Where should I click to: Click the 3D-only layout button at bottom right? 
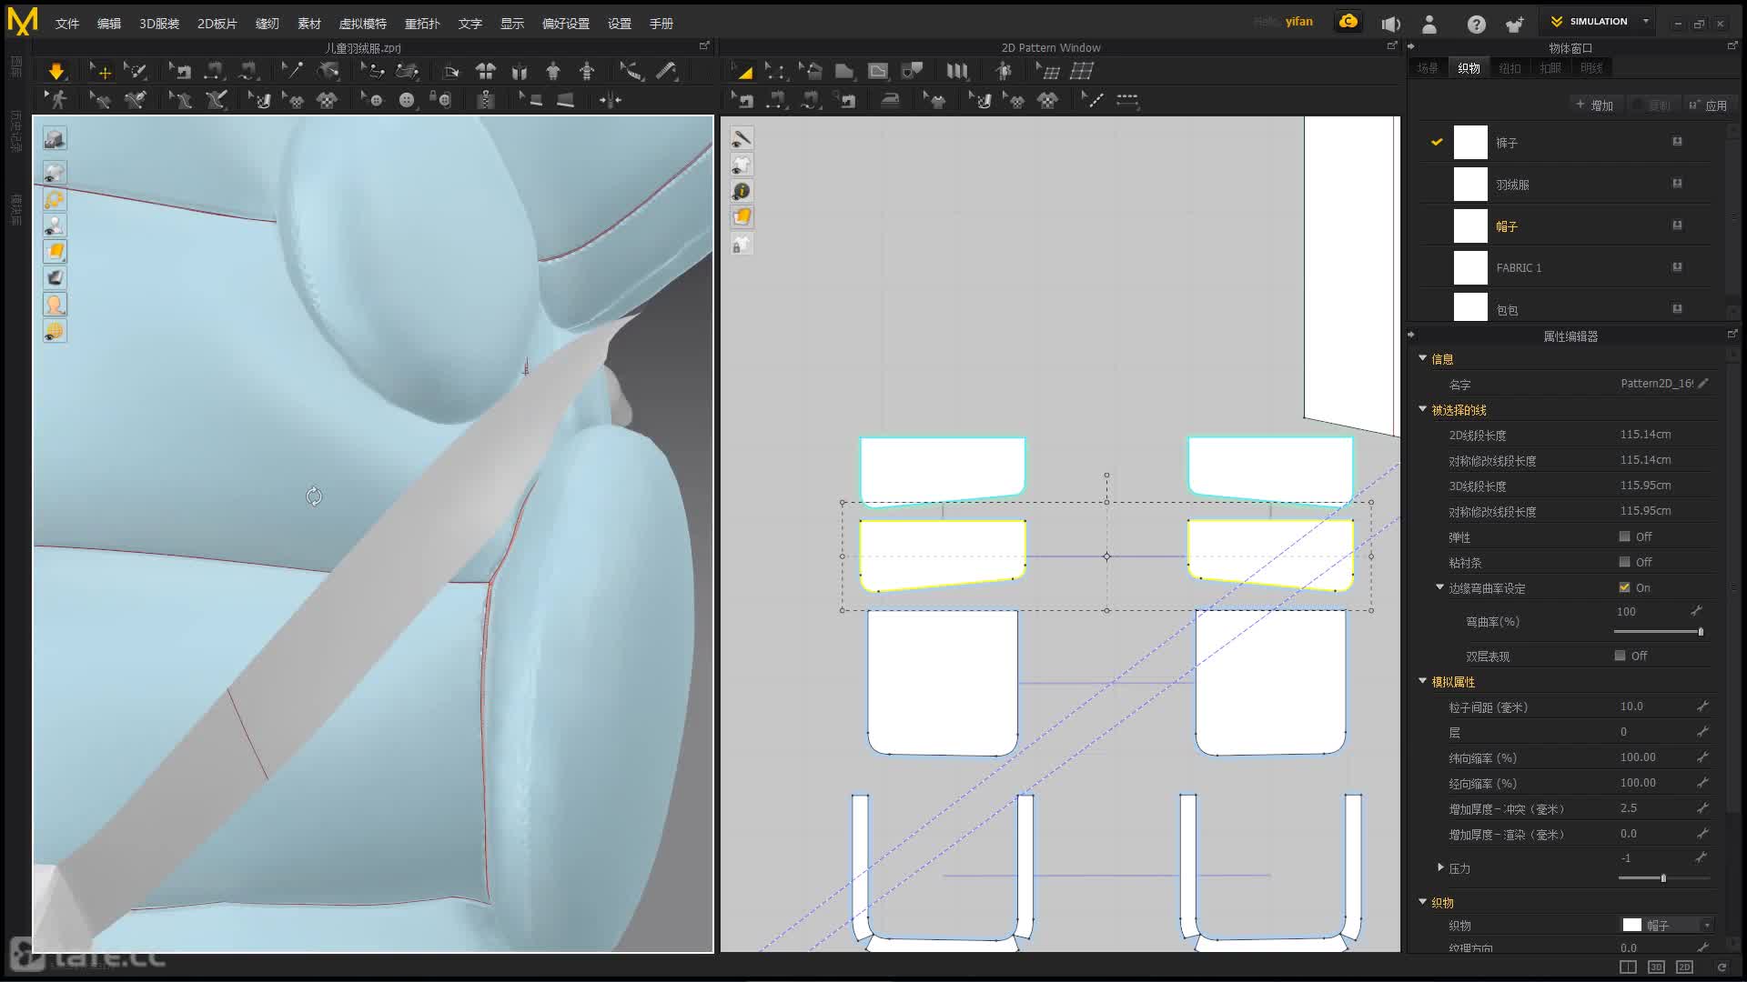point(1656,967)
